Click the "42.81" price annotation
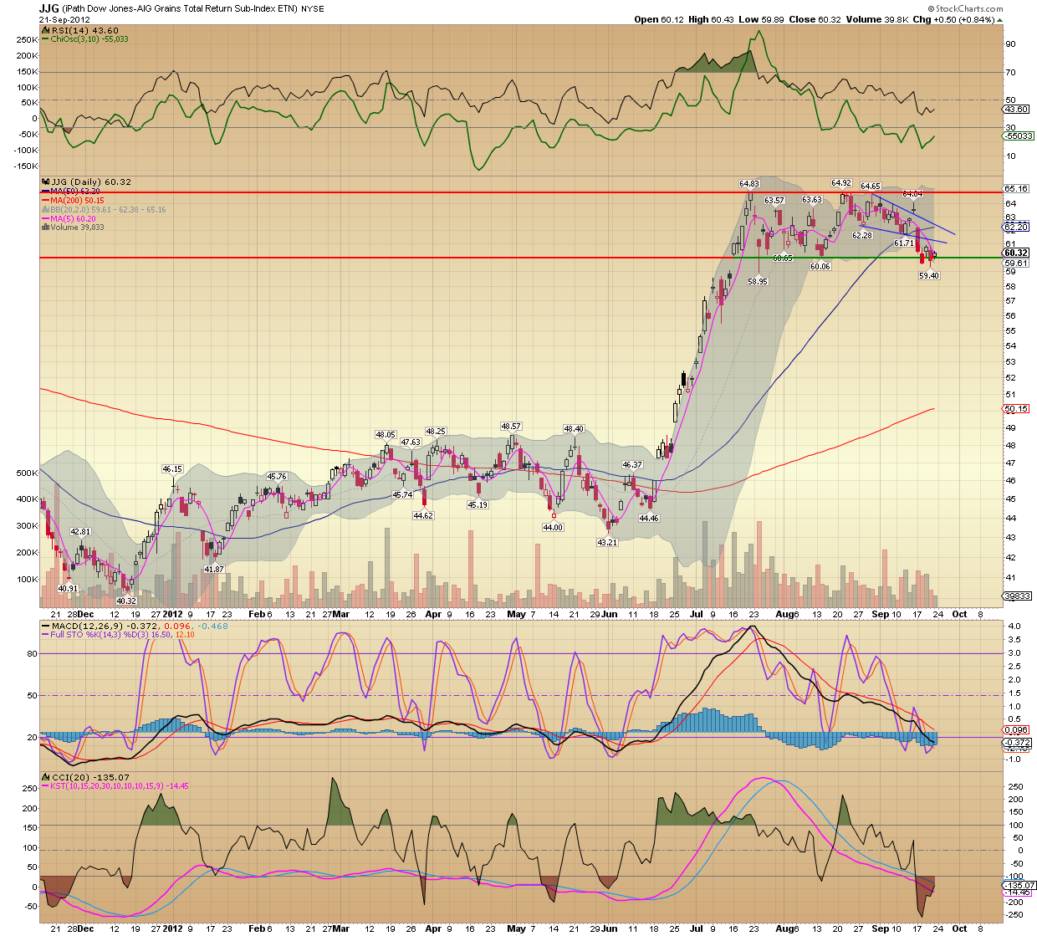The width and height of the screenshot is (1037, 936). click(x=80, y=532)
